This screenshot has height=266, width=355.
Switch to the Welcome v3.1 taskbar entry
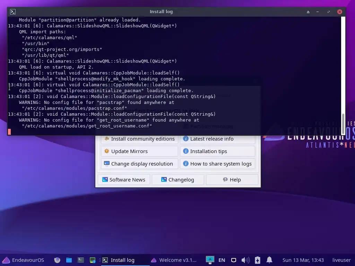tap(174, 260)
